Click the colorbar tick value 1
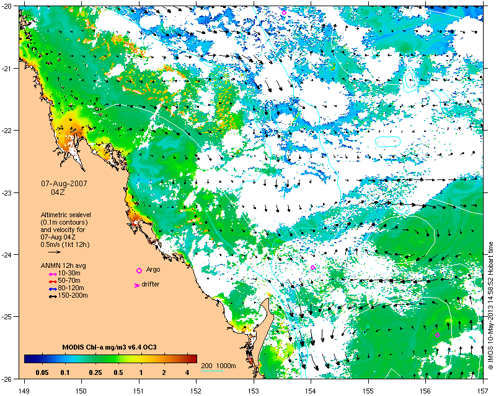The width and height of the screenshot is (496, 396). coord(141,372)
